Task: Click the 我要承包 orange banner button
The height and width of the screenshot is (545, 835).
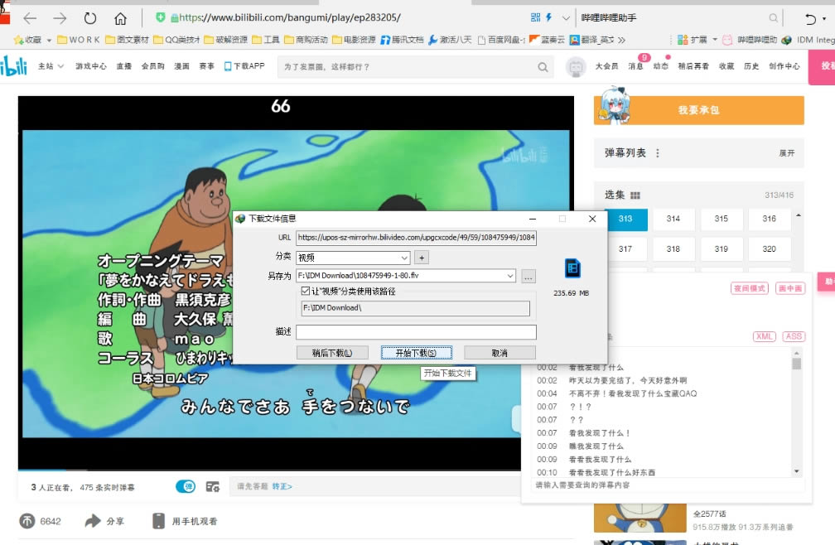Action: pos(698,110)
